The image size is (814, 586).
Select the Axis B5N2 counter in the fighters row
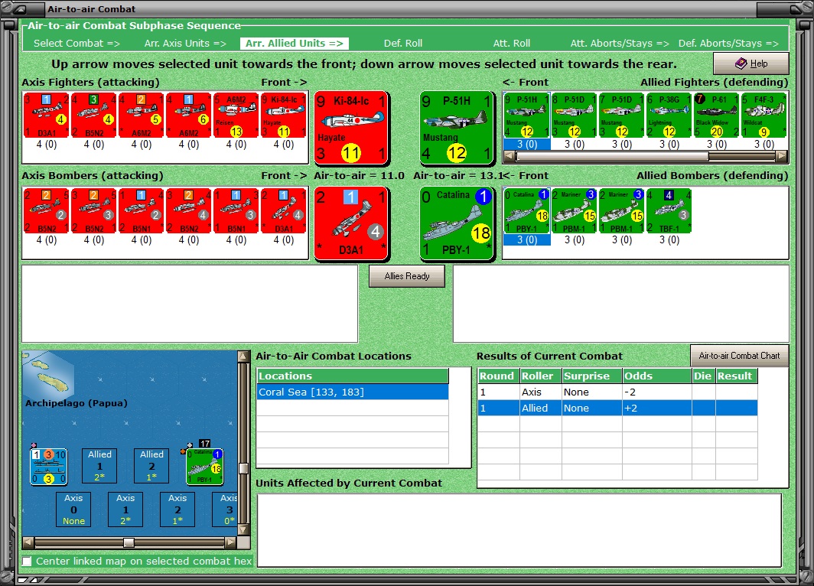point(94,116)
